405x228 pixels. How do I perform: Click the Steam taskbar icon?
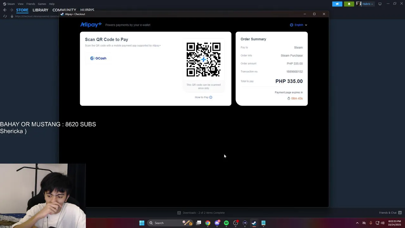point(254,223)
